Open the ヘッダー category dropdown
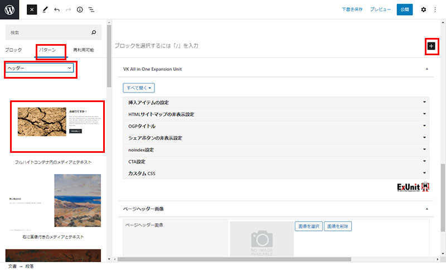 click(40, 68)
